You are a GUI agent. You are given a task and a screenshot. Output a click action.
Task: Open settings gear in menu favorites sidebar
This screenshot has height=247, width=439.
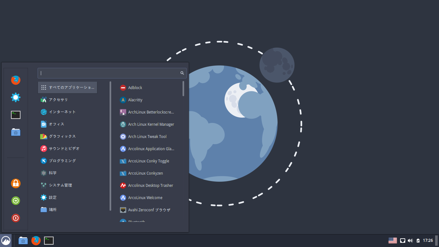point(16,97)
